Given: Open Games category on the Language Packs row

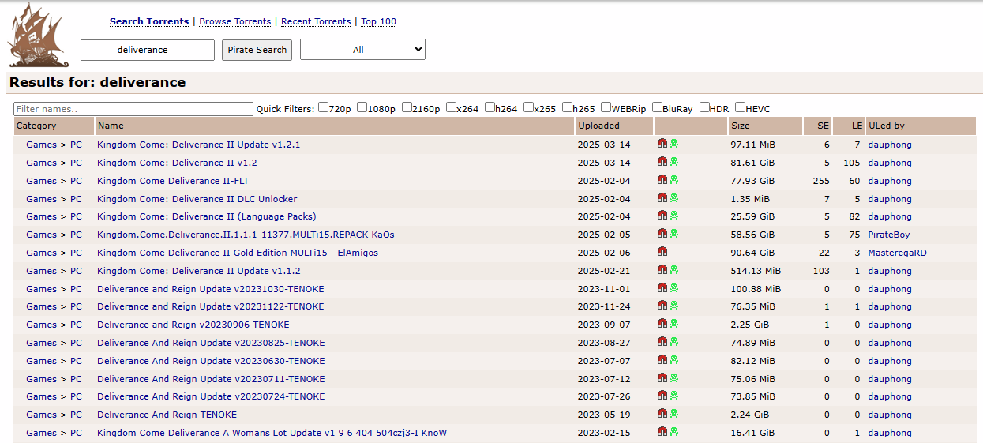Looking at the screenshot, I should coord(41,216).
